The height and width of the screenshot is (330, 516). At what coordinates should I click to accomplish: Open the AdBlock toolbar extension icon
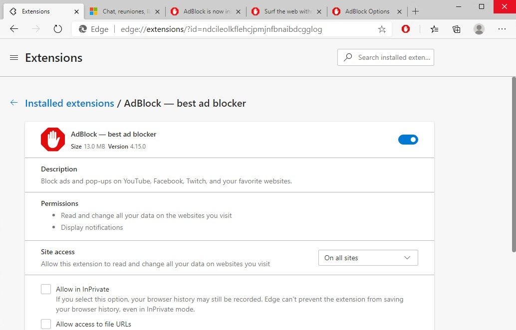click(x=405, y=29)
